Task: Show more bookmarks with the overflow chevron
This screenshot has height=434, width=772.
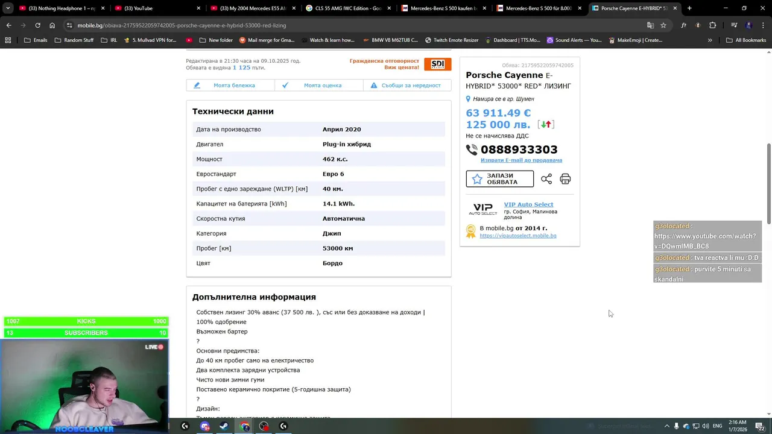Action: tap(710, 40)
